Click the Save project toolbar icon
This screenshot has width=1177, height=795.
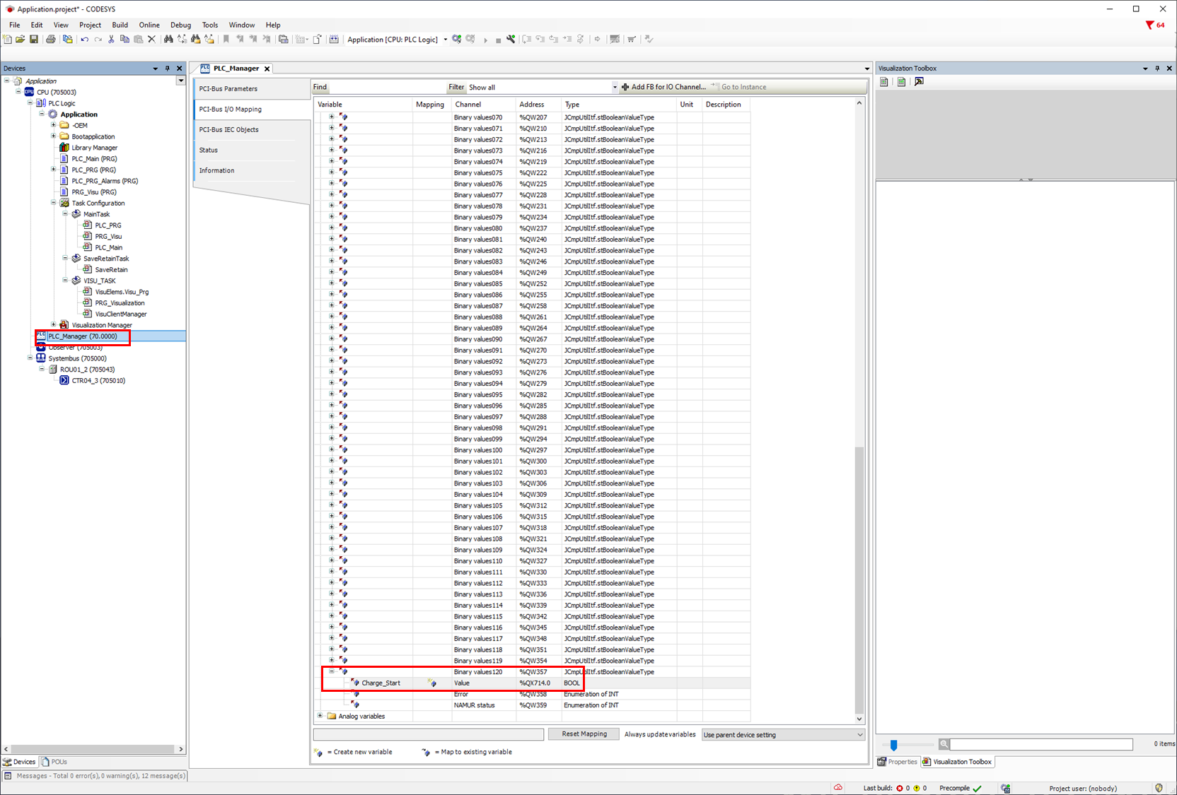(33, 40)
